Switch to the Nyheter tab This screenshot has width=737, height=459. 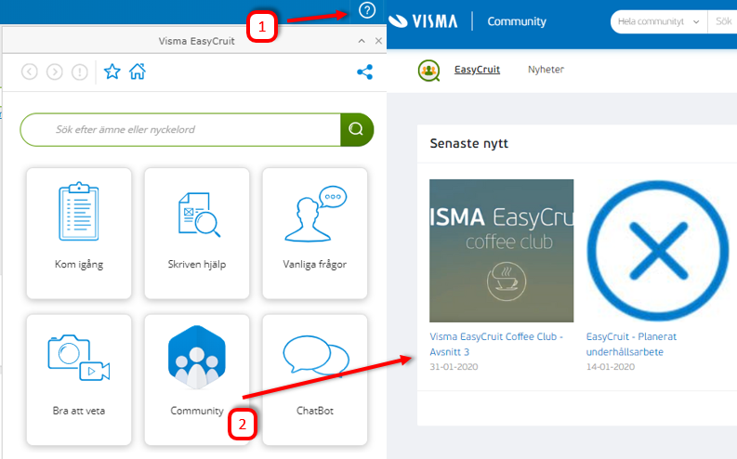546,70
